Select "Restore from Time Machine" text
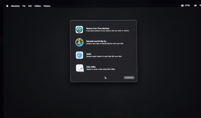The width and height of the screenshot is (201, 118). pyautogui.click(x=98, y=29)
